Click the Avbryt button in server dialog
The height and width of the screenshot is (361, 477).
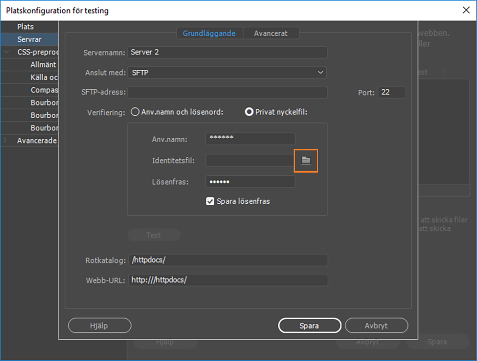[x=376, y=325]
